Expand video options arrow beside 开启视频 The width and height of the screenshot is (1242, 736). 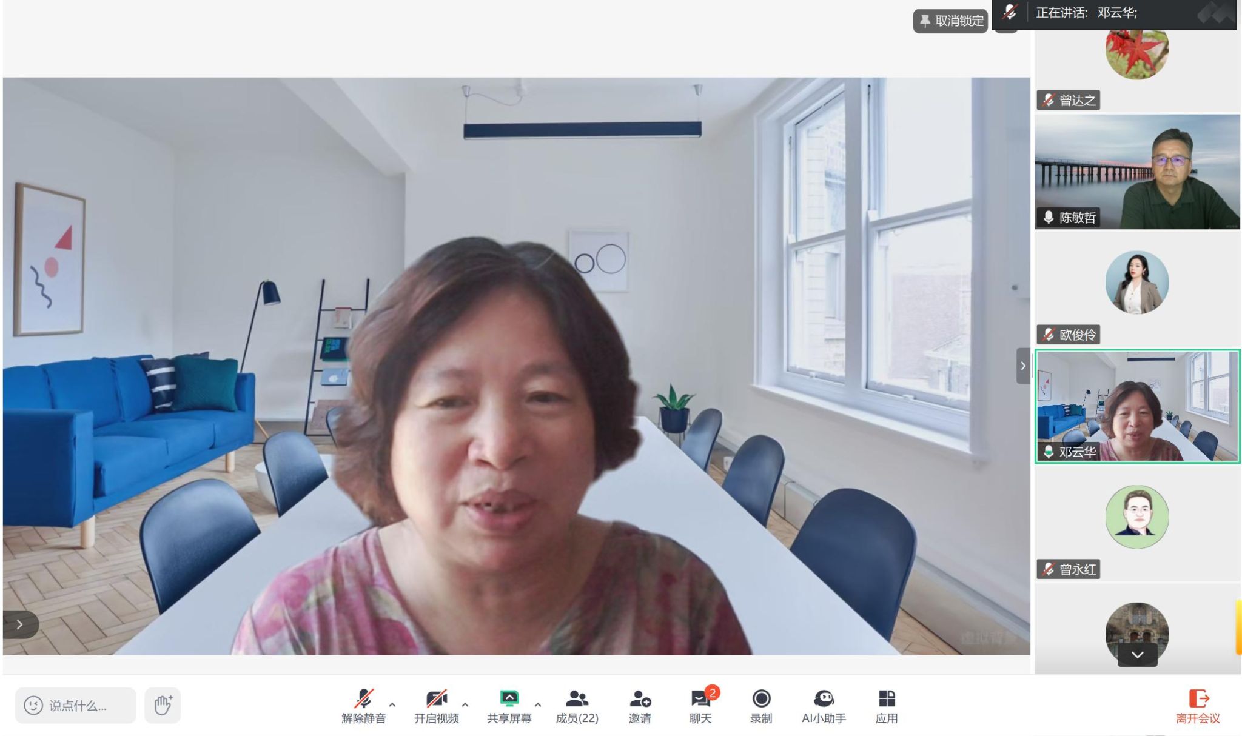465,704
